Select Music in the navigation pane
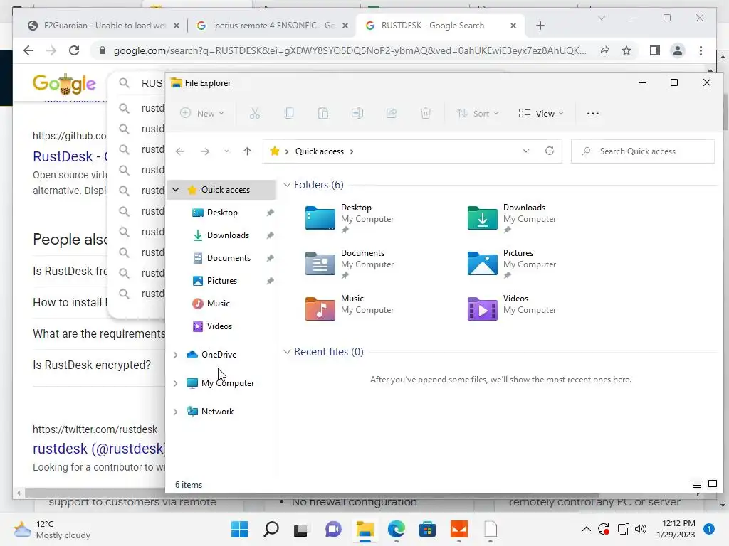The width and height of the screenshot is (729, 546). click(x=218, y=303)
